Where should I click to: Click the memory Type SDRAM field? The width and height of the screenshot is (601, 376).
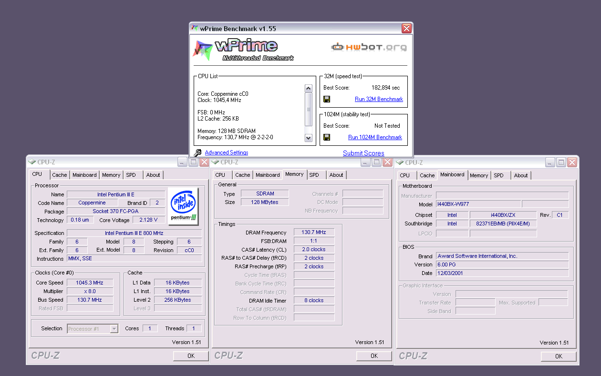tap(265, 193)
